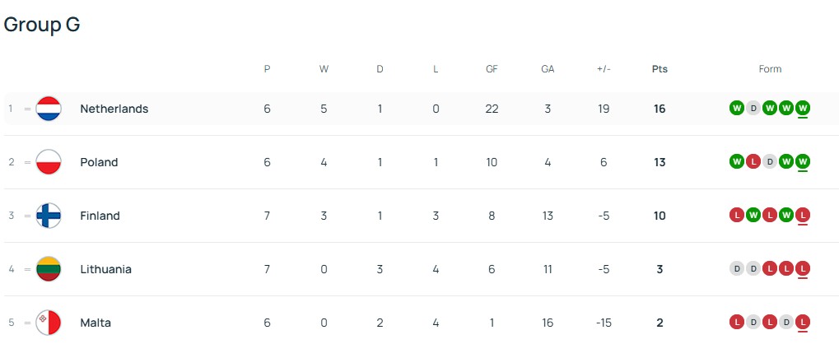The width and height of the screenshot is (839, 344).
Task: Click the GF column header
Action: click(x=492, y=69)
